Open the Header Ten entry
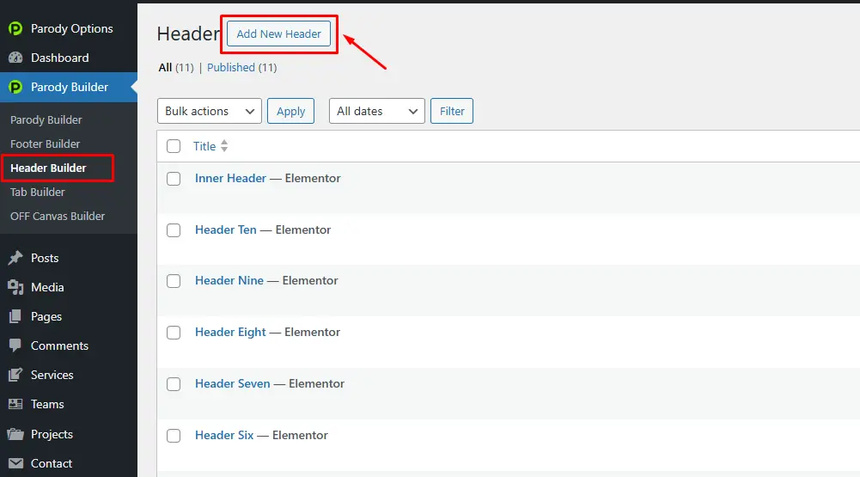 tap(225, 230)
